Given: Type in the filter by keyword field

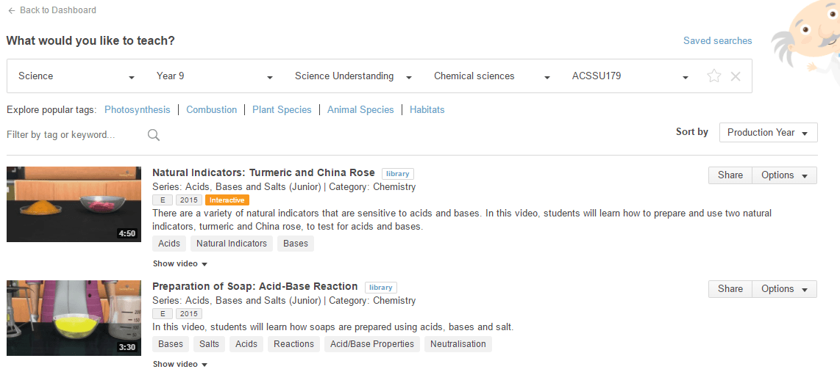Looking at the screenshot, I should (x=74, y=135).
